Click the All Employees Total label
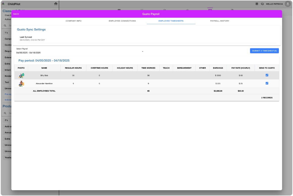The height and width of the screenshot is (196, 293). click(x=44, y=91)
